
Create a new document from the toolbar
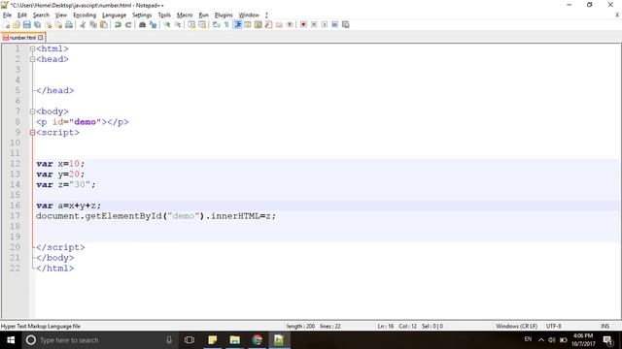pyautogui.click(x=7, y=24)
